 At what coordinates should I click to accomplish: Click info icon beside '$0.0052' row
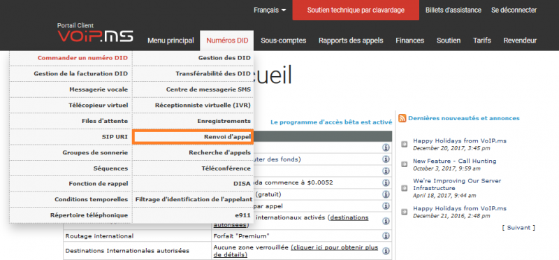(x=386, y=182)
